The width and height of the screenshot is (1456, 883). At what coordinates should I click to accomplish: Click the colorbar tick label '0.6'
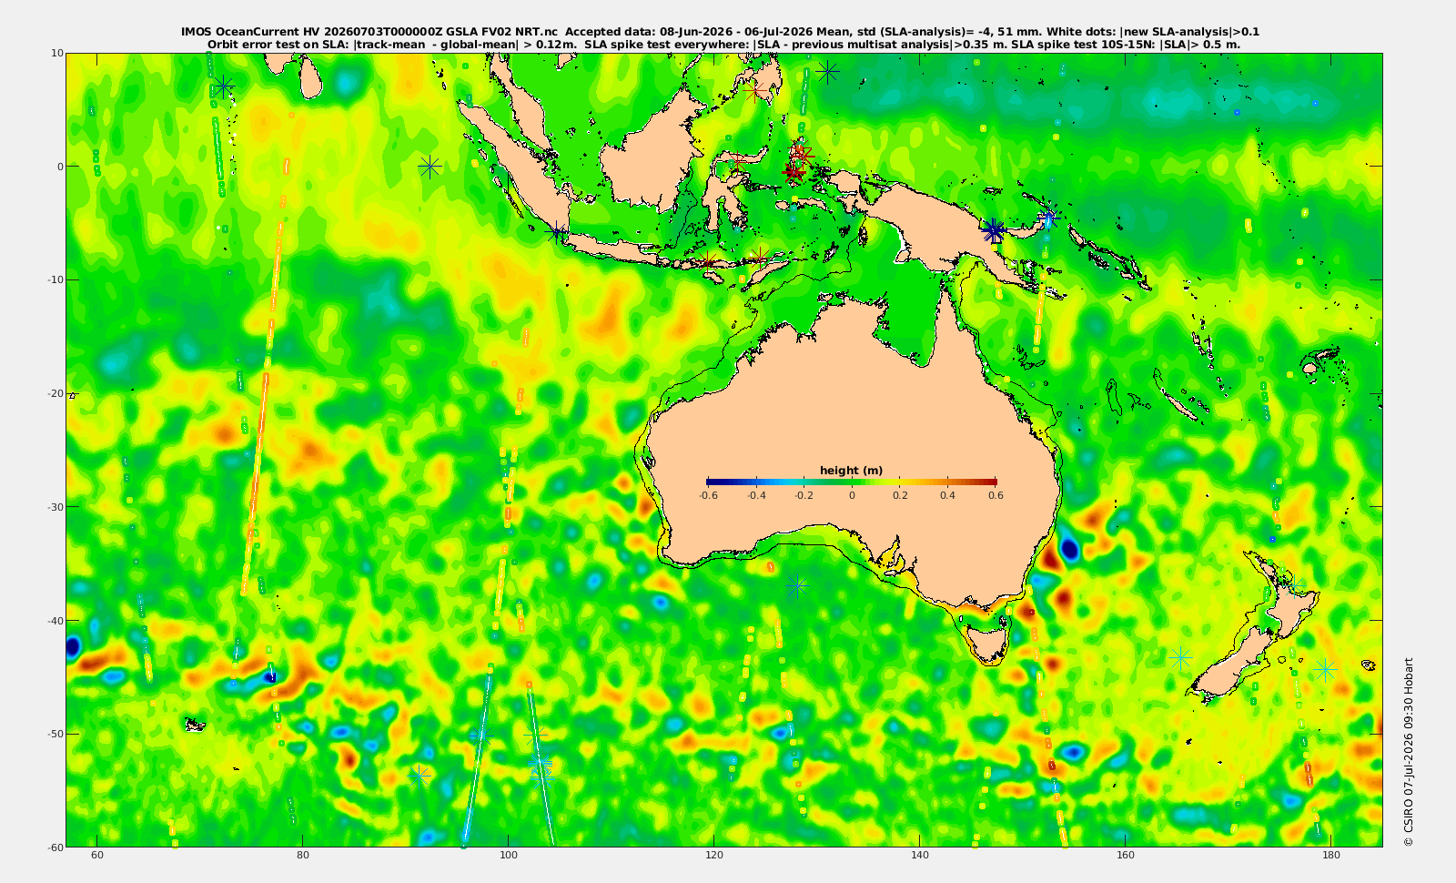click(x=996, y=495)
